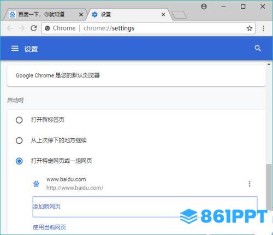Image resolution: width=273 pixels, height=235 pixels.
Task: Open the settings hamburger menu
Action: coord(15,49)
